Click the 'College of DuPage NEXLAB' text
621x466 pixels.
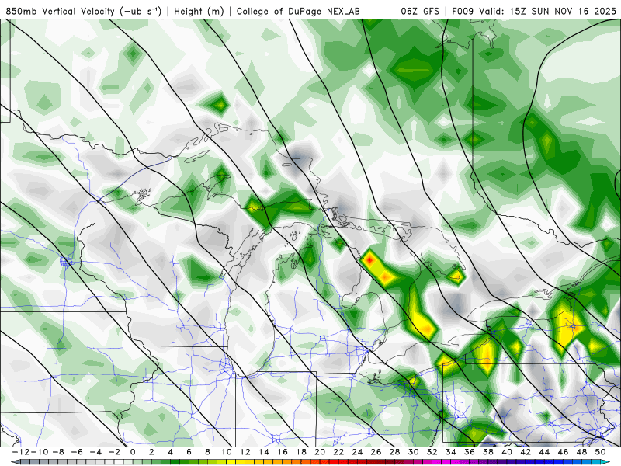[x=298, y=11]
